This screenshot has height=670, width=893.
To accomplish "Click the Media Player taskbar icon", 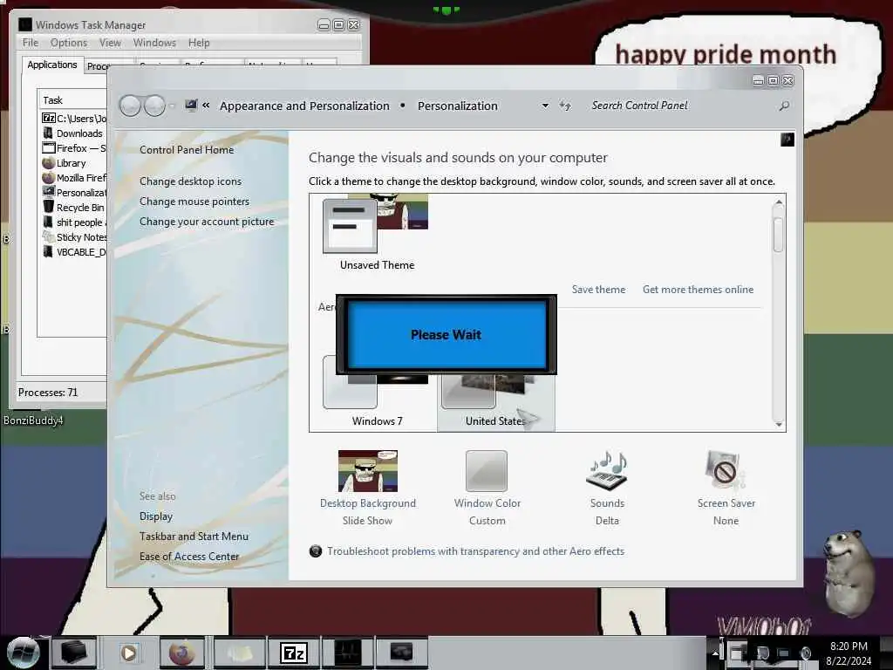I will click(x=129, y=653).
